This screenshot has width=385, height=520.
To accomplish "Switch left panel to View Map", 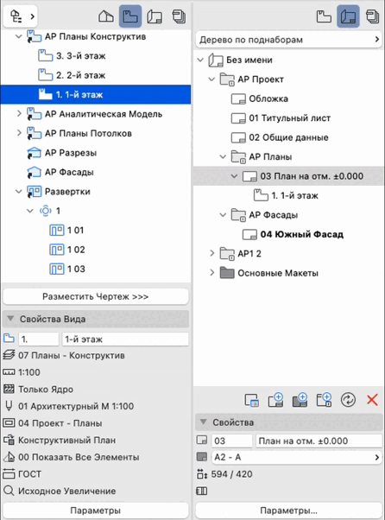I will (x=130, y=16).
